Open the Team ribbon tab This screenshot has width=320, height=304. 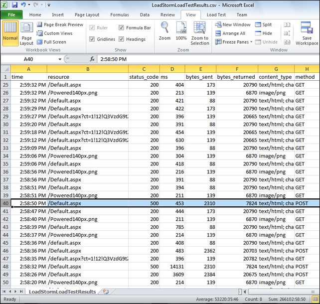[x=242, y=14]
